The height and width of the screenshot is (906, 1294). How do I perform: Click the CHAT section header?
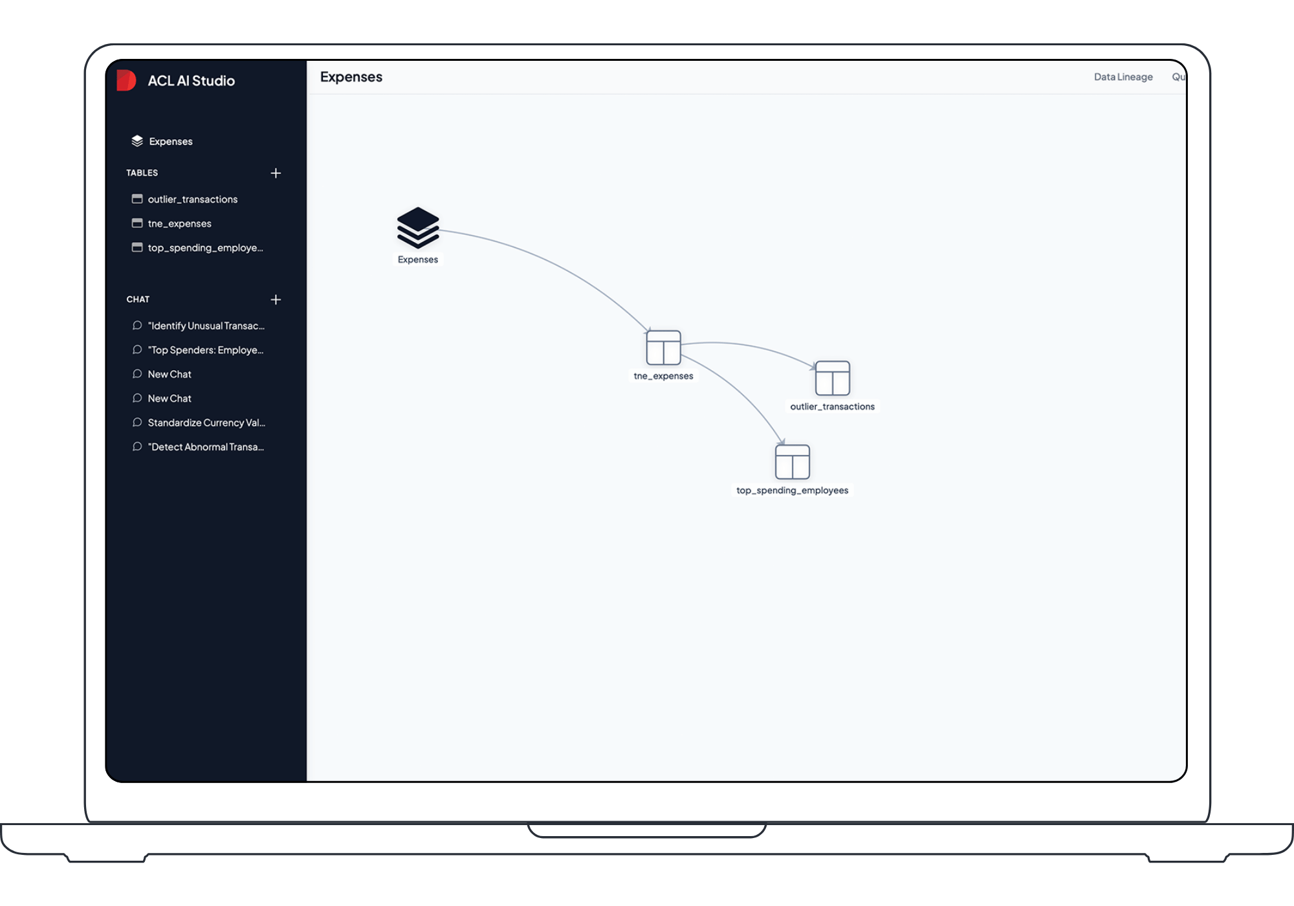(x=138, y=300)
